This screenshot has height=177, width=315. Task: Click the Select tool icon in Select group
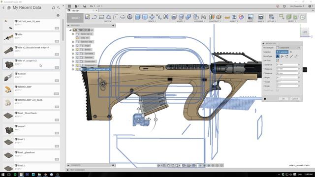tap(282, 17)
